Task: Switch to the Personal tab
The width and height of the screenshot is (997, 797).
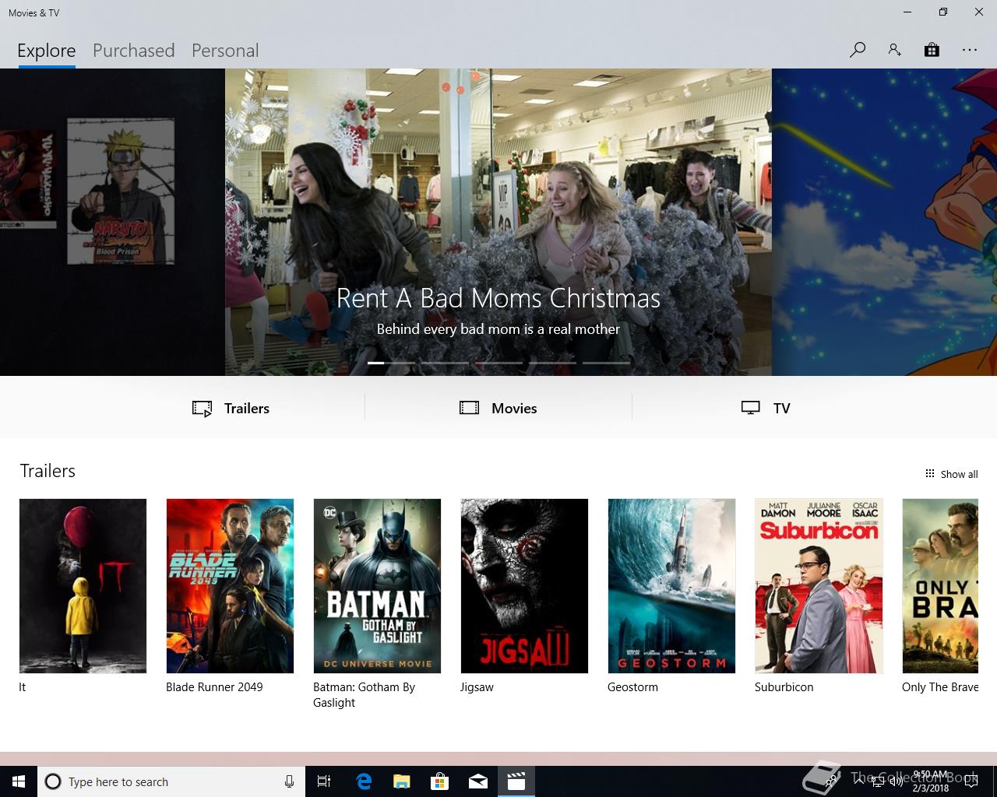Action: coord(225,51)
